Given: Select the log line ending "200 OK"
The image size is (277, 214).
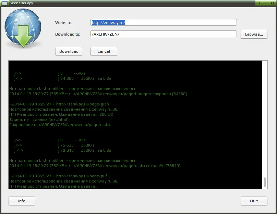Looking at the screenshot, I should click(x=61, y=114).
